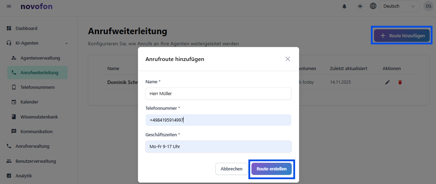
Task: Click Route erstellen button
Action: coord(271,169)
